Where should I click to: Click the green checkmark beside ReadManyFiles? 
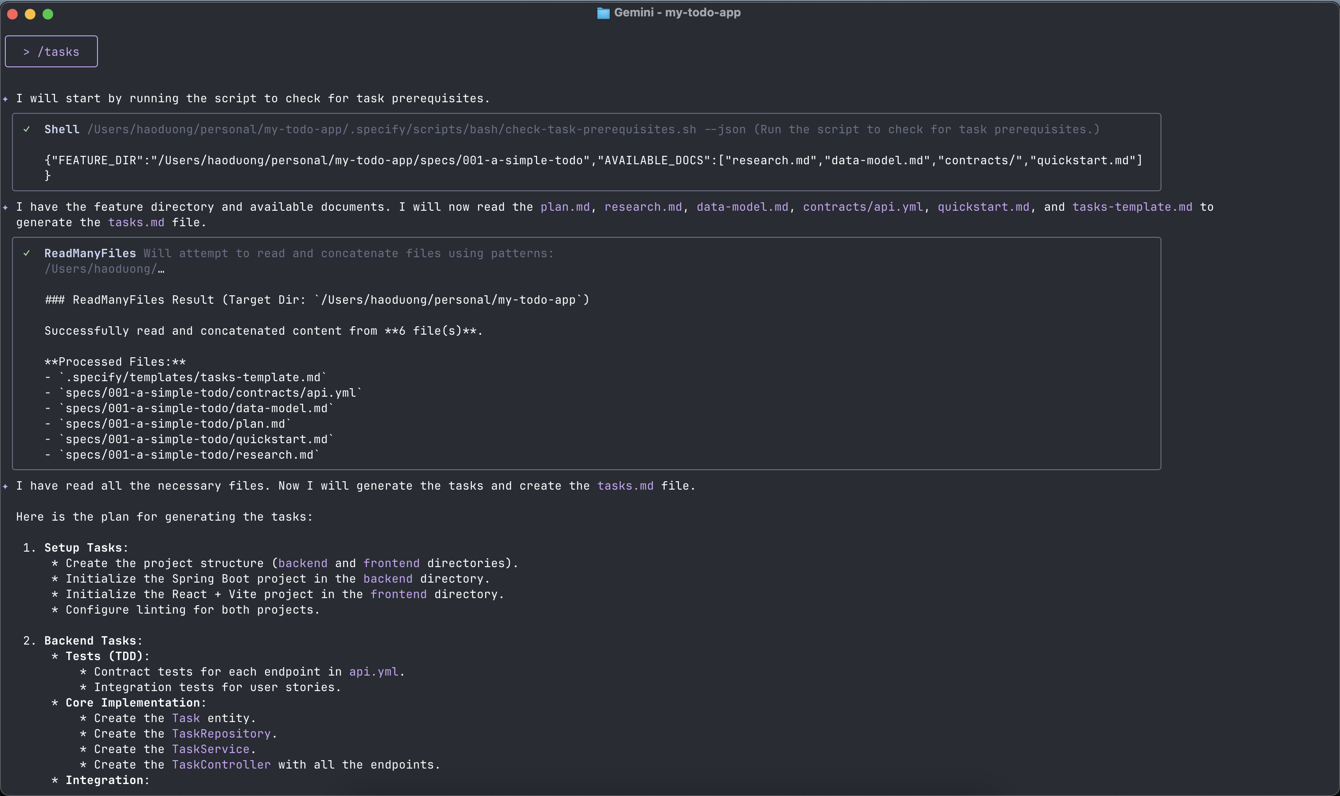27,253
